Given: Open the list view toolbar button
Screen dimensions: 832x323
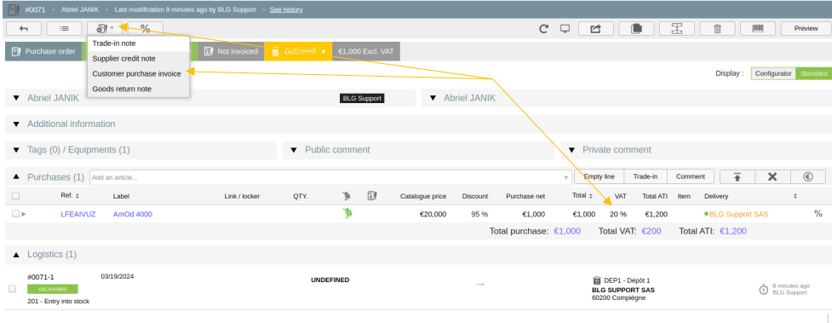Looking at the screenshot, I should pos(64,29).
